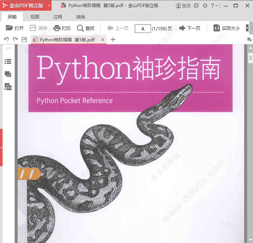Open the feedback message icon in title bar

(196, 5)
